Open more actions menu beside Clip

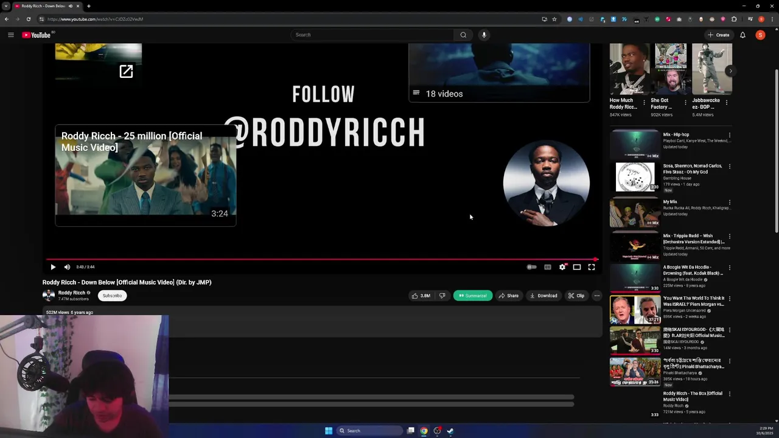click(x=597, y=296)
